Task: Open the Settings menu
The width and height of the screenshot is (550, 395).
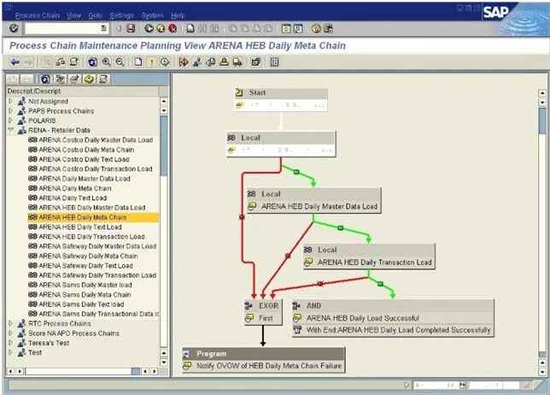Action: tap(122, 15)
